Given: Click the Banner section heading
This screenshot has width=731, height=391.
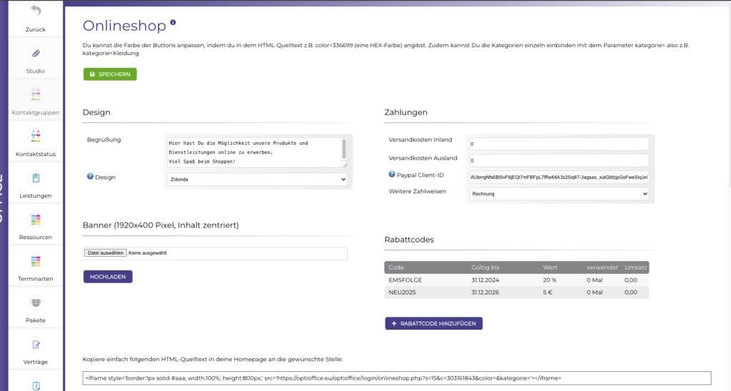Looking at the screenshot, I should (161, 225).
